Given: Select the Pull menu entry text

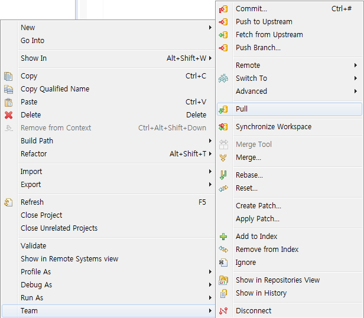Looking at the screenshot, I should [242, 109].
